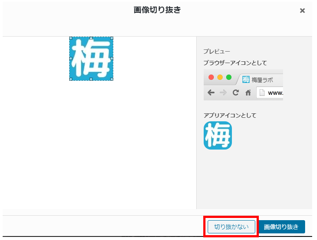Screen dimensions: 317x240
Task: Select the top-center crop handle
Action: point(91,38)
